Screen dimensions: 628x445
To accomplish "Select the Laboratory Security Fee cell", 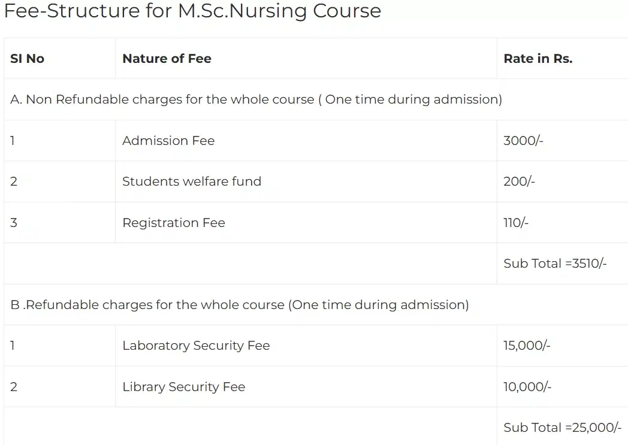I will coord(196,346).
